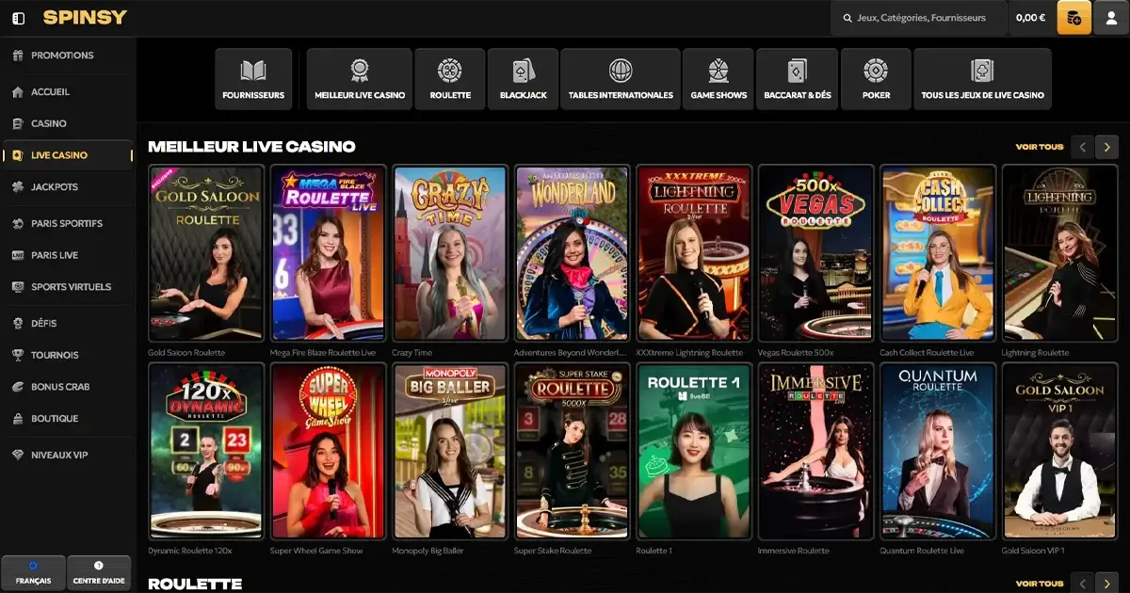The width and height of the screenshot is (1130, 593).
Task: Open Immersive Roulette game thumbnail
Action: tap(816, 451)
